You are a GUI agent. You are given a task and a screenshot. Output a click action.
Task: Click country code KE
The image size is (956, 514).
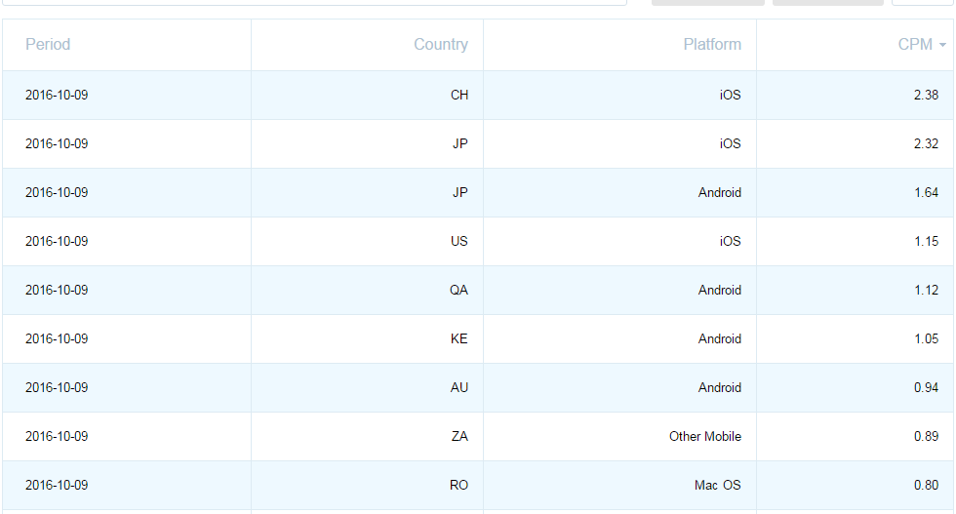click(x=459, y=339)
